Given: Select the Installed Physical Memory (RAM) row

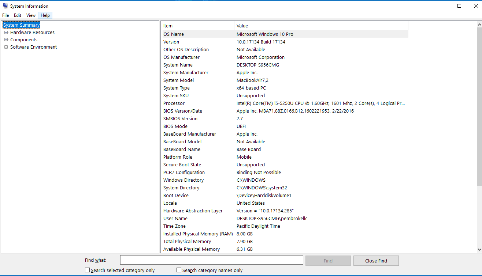Looking at the screenshot, I should [285, 234].
